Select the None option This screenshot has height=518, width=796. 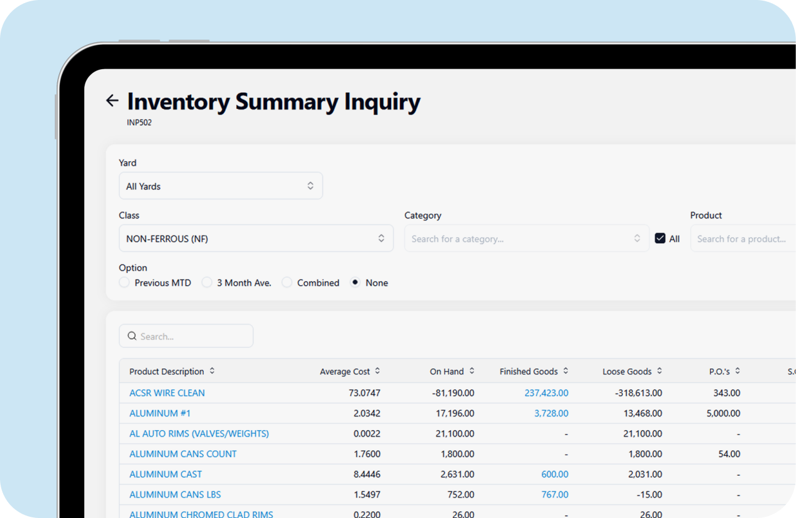[356, 283]
